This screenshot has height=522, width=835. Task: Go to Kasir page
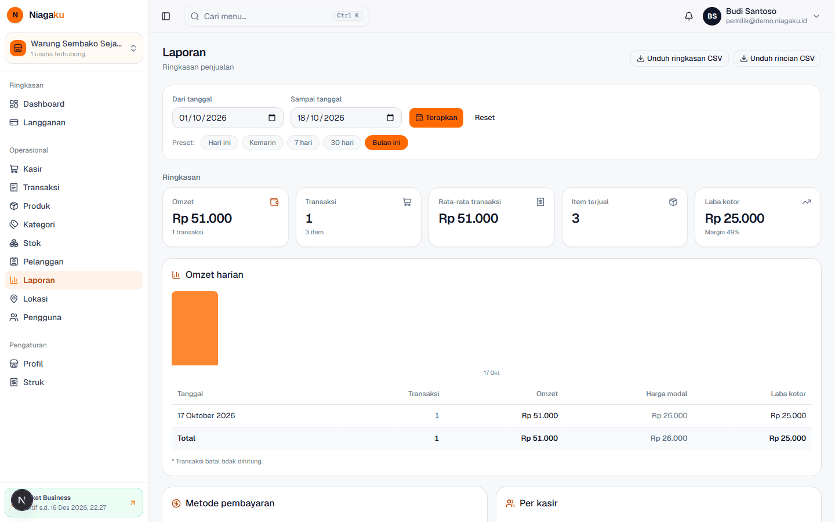point(74,169)
